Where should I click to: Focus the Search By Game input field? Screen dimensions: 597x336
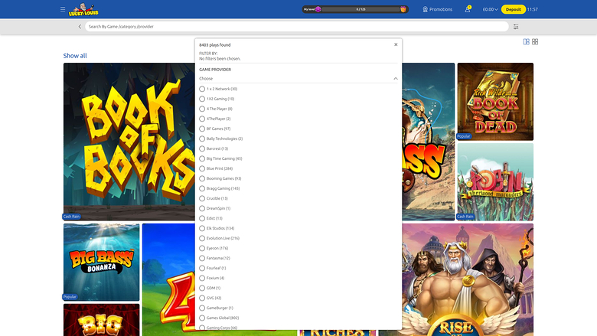(297, 27)
